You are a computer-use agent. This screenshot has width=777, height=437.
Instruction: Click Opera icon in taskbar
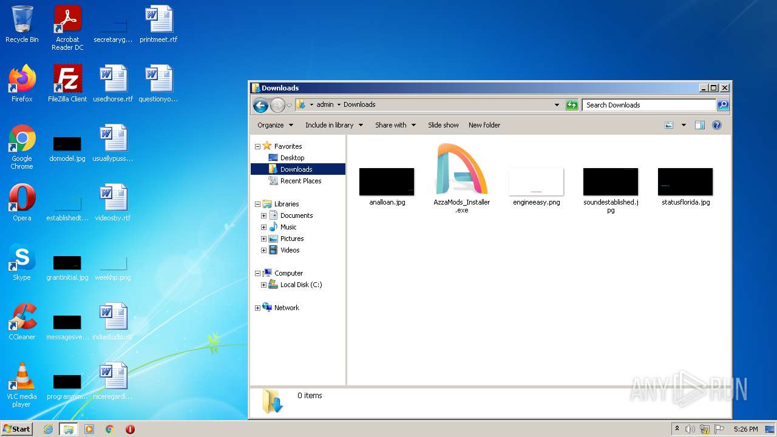(130, 429)
